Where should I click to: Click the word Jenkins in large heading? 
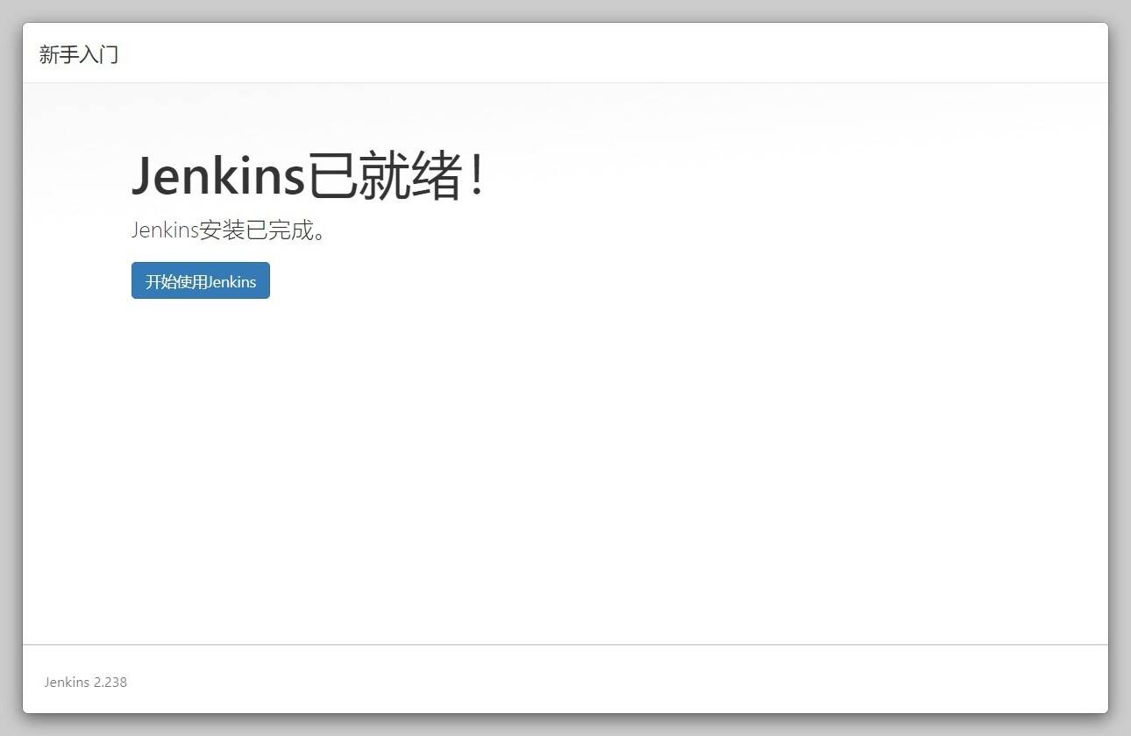coord(217,175)
